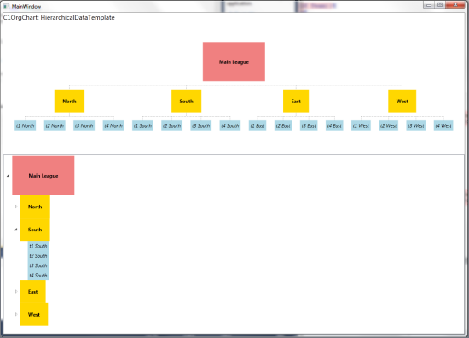Select Main League item in the tree view

pyautogui.click(x=43, y=176)
